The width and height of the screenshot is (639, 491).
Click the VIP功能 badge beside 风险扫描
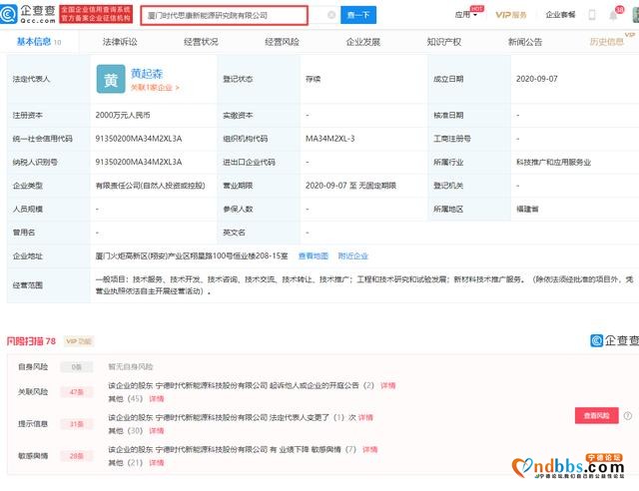click(79, 341)
